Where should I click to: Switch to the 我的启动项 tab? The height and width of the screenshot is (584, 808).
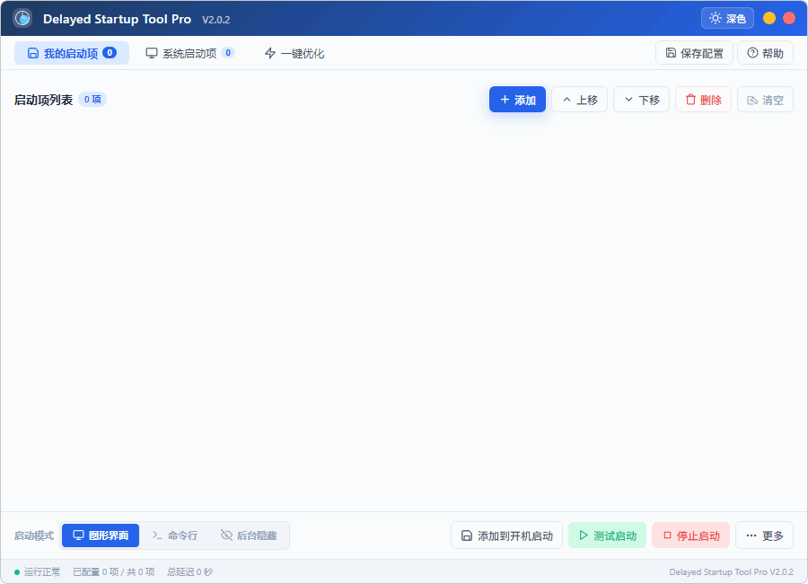(72, 53)
